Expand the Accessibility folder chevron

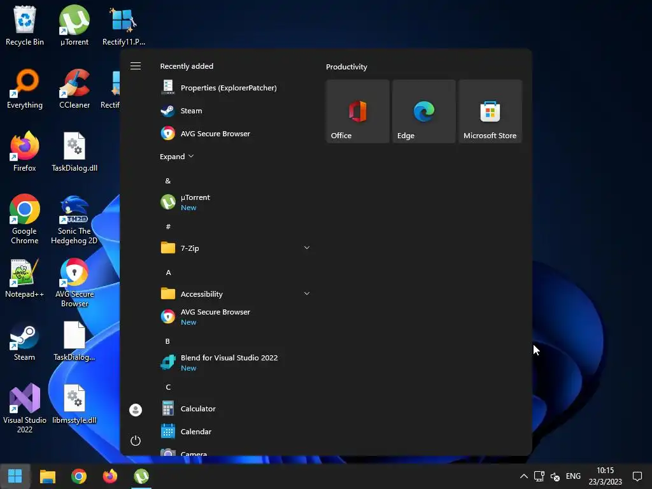click(306, 294)
